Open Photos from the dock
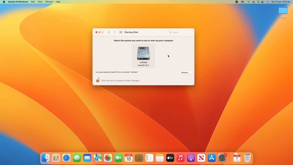This screenshot has width=293, height=165. (108, 158)
